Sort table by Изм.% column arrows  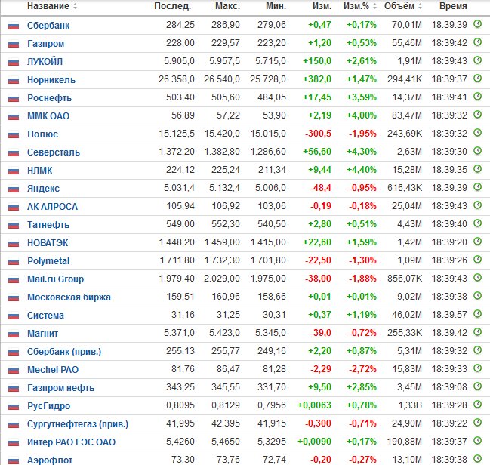click(x=374, y=6)
